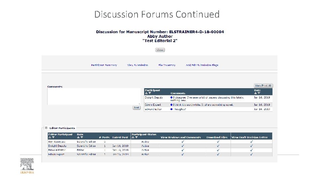The image size is (319, 179).
Task: Click Ann Associate's View Draft Decision Letter checkmark
Action: [252, 142]
